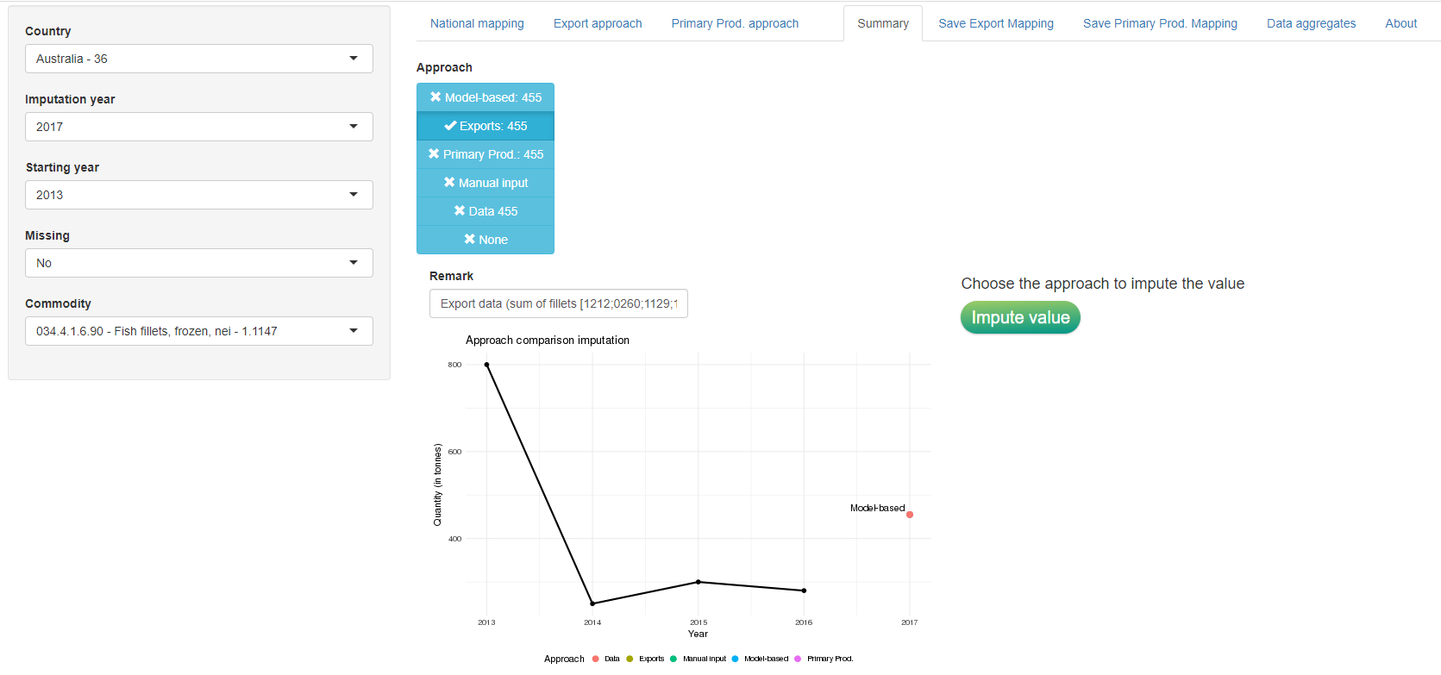Click into the Remark text field
The width and height of the screenshot is (1441, 675).
point(558,303)
